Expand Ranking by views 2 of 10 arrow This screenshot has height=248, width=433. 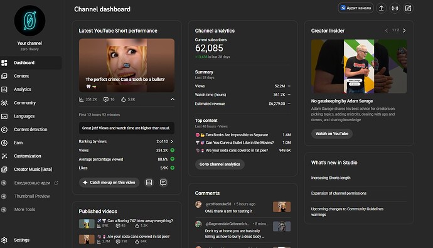click(172, 141)
